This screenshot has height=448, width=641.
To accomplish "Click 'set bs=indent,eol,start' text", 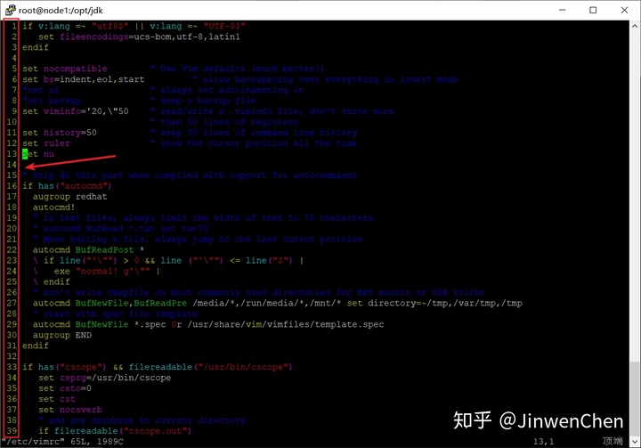I will click(x=84, y=79).
